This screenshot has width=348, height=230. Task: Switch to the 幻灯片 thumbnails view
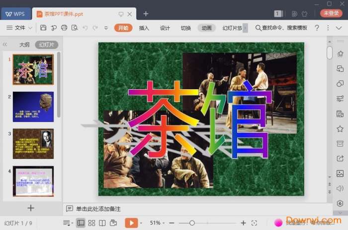47,45
